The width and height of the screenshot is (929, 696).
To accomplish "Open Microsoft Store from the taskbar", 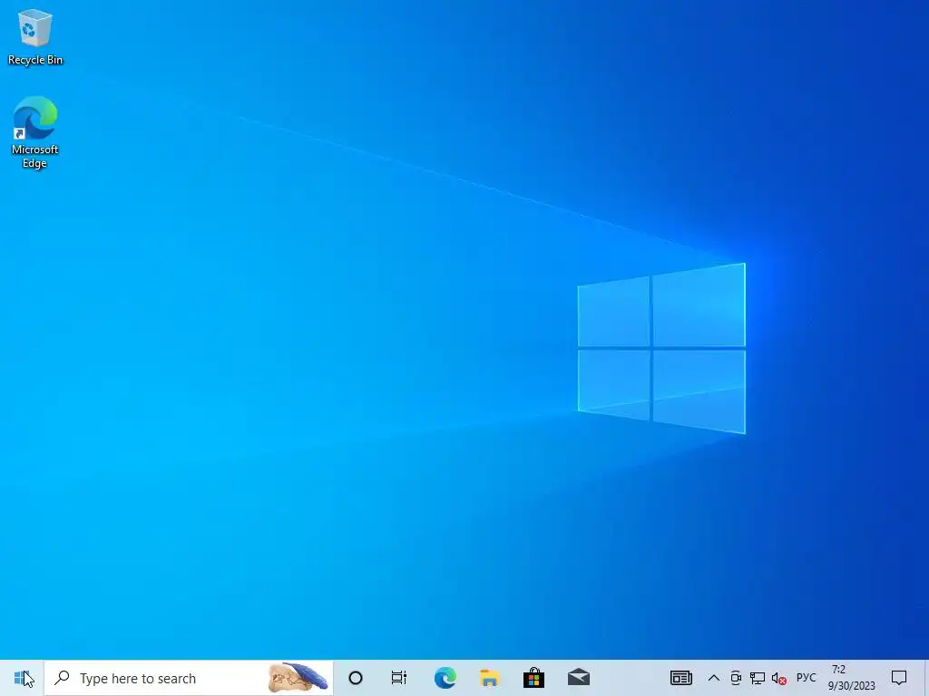I will click(x=533, y=678).
